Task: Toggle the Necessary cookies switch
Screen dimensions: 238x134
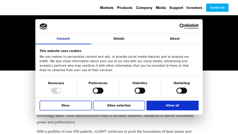Action: pyautogui.click(x=56, y=91)
